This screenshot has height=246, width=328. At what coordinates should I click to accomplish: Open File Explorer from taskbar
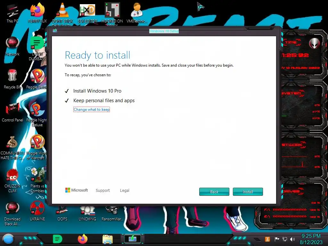(108, 239)
